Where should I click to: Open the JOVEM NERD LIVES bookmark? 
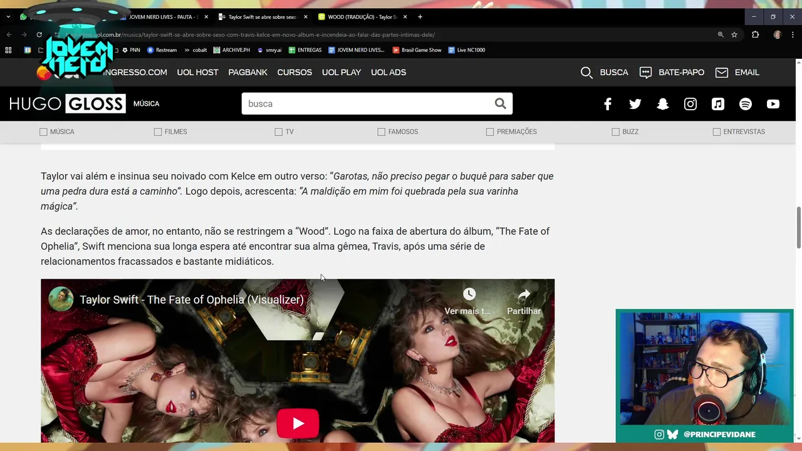[x=357, y=50]
